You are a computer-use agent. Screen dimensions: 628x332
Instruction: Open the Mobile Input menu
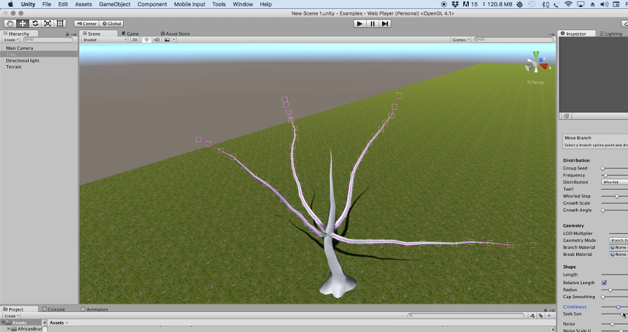pos(190,5)
